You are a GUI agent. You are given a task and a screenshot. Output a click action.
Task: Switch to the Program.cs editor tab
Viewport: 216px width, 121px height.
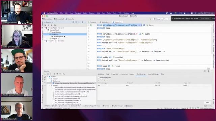coord(92,22)
